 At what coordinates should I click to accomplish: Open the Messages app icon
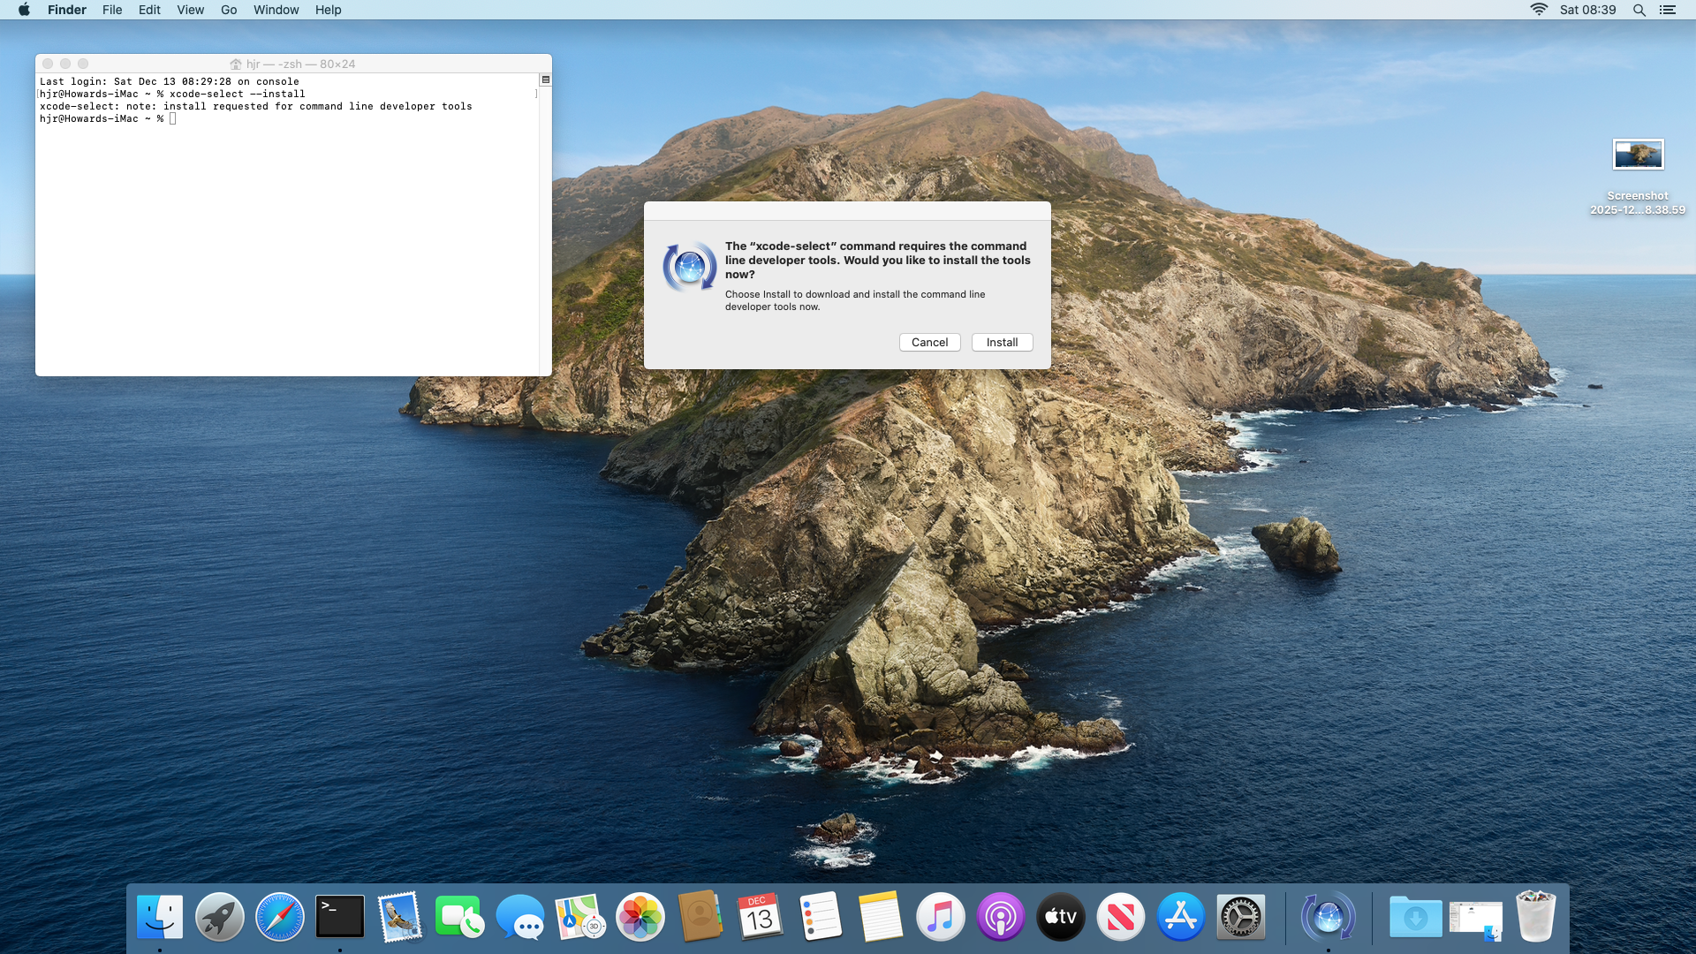[520, 917]
